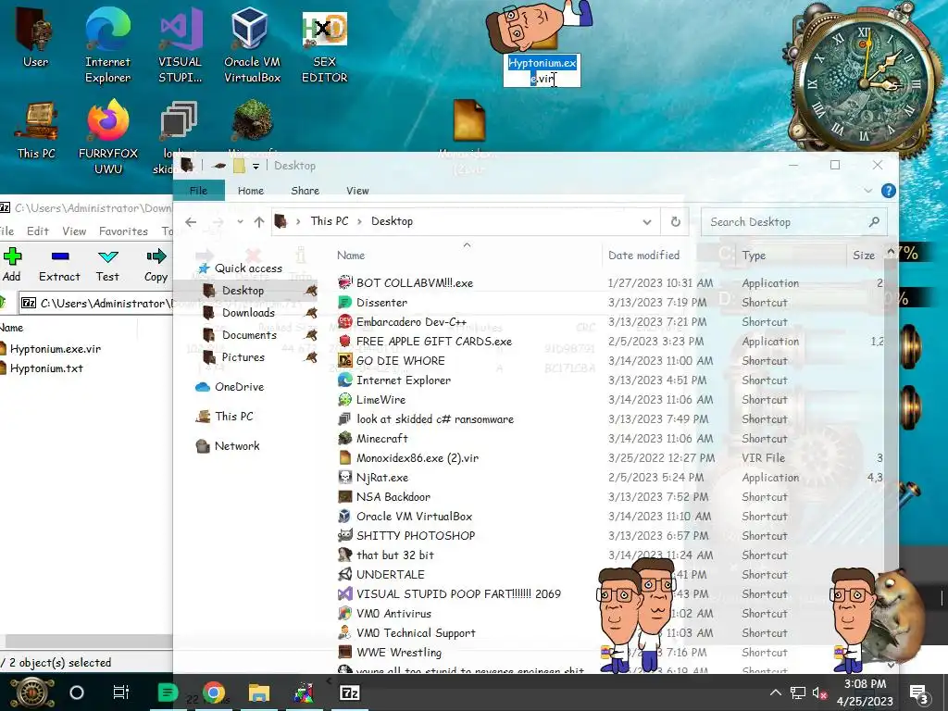
Task: Select the VISUAL STUPI... desktop icon
Action: click(x=180, y=44)
